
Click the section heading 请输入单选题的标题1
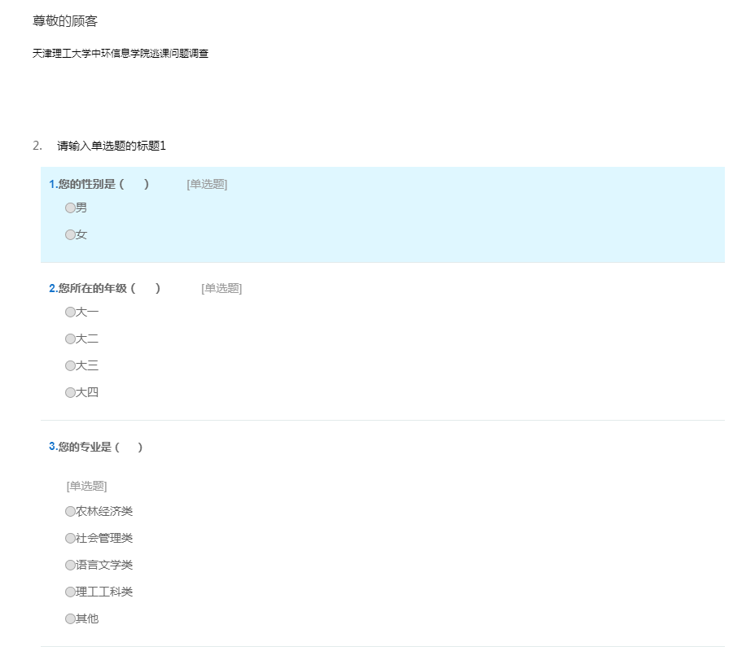[x=111, y=146]
